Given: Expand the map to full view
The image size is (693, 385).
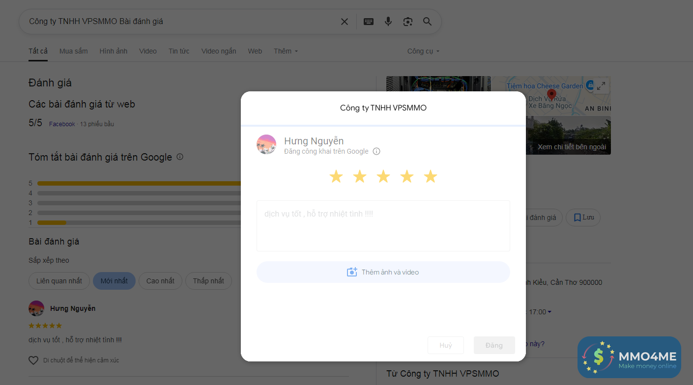Looking at the screenshot, I should pyautogui.click(x=601, y=86).
